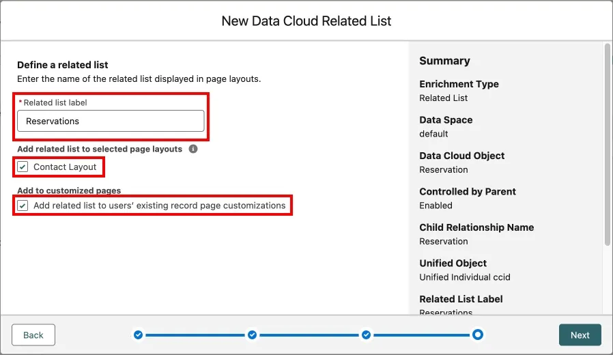The image size is (613, 355).
Task: Select the Enrichment Type value 'Related List'
Action: click(x=444, y=98)
